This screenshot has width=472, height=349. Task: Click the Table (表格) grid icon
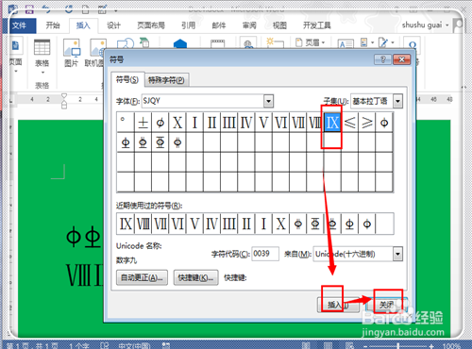tap(42, 47)
